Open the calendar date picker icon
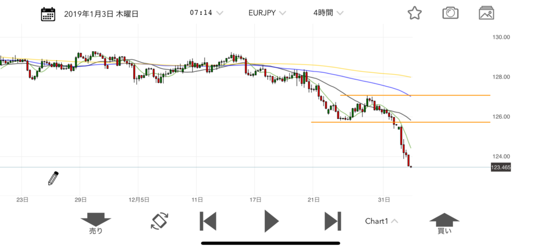The image size is (541, 250). (x=48, y=13)
